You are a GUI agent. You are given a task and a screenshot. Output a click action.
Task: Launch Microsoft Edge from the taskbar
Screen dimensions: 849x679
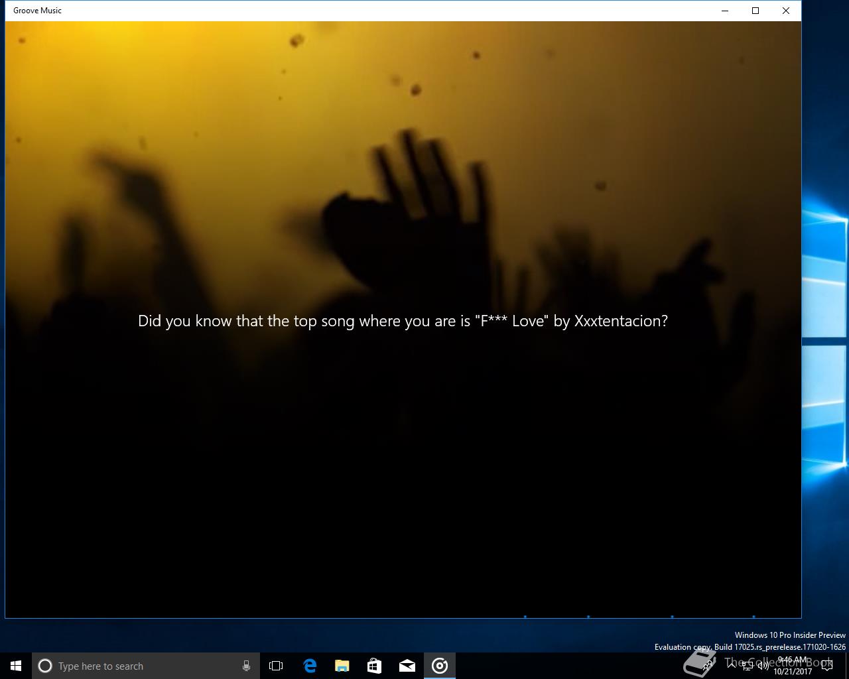click(x=310, y=666)
